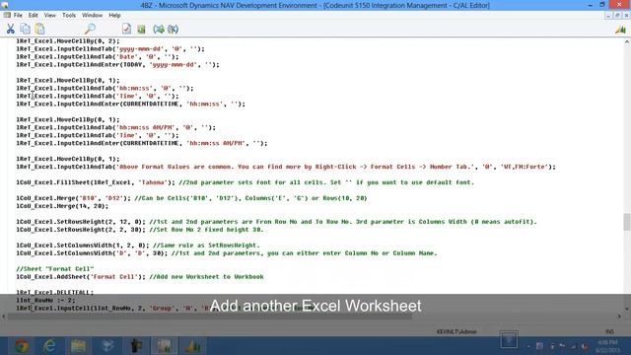Viewport: 631px width, 355px height.
Task: Open File Explorer from the taskbar
Action: pos(79,346)
